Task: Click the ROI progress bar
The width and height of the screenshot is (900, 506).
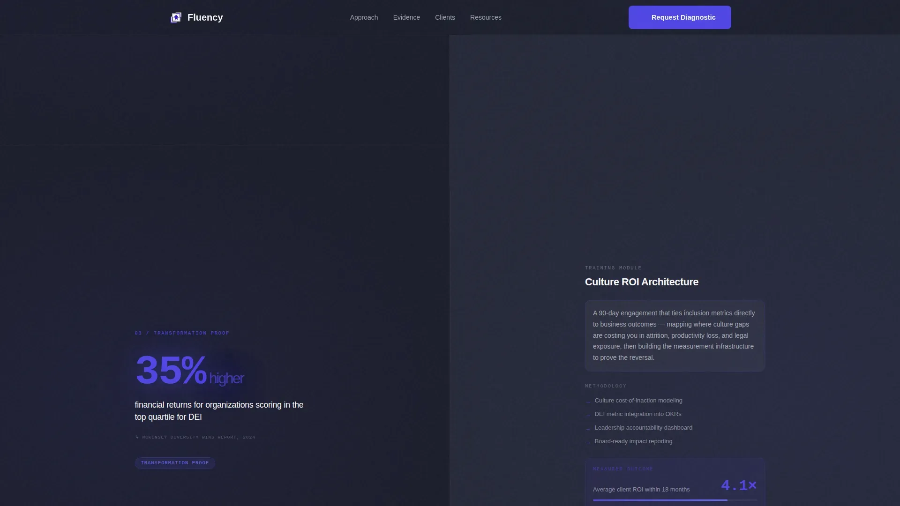Action: coord(675,500)
